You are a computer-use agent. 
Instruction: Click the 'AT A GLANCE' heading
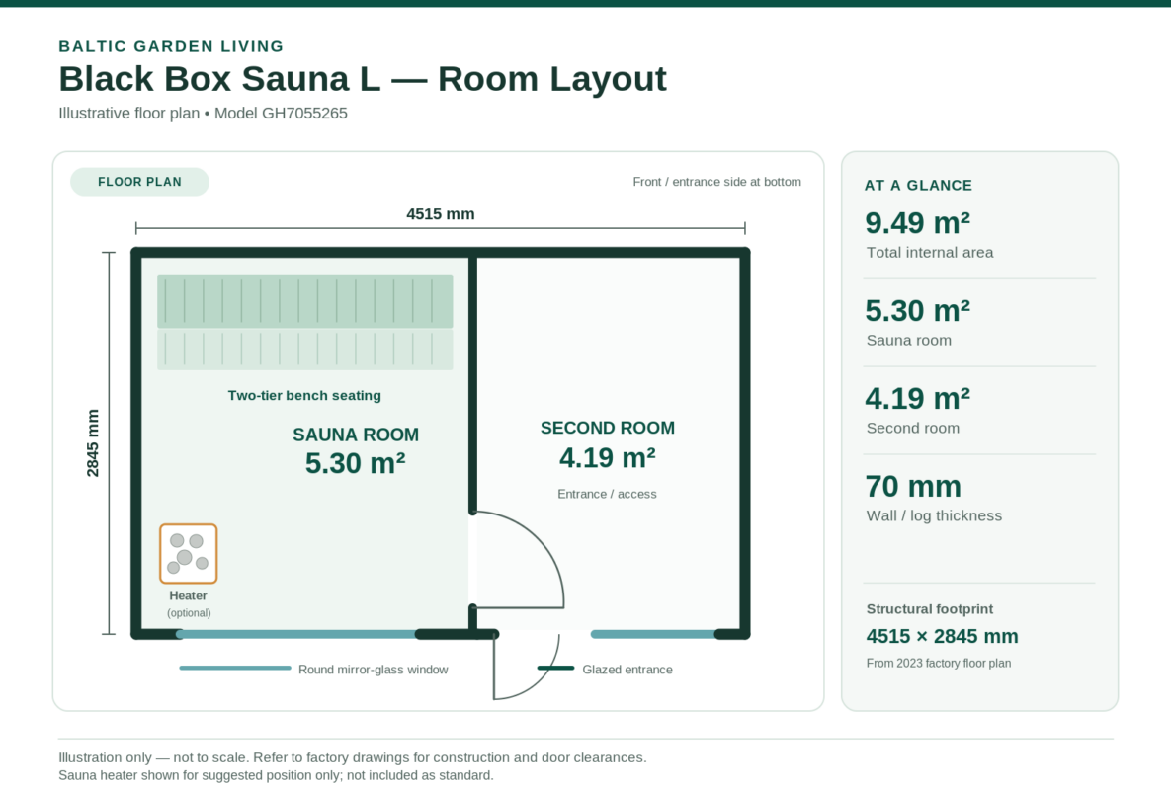(x=919, y=186)
